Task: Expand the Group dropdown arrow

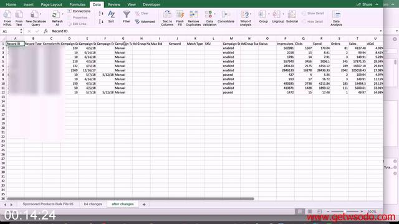Action: tap(269, 14)
